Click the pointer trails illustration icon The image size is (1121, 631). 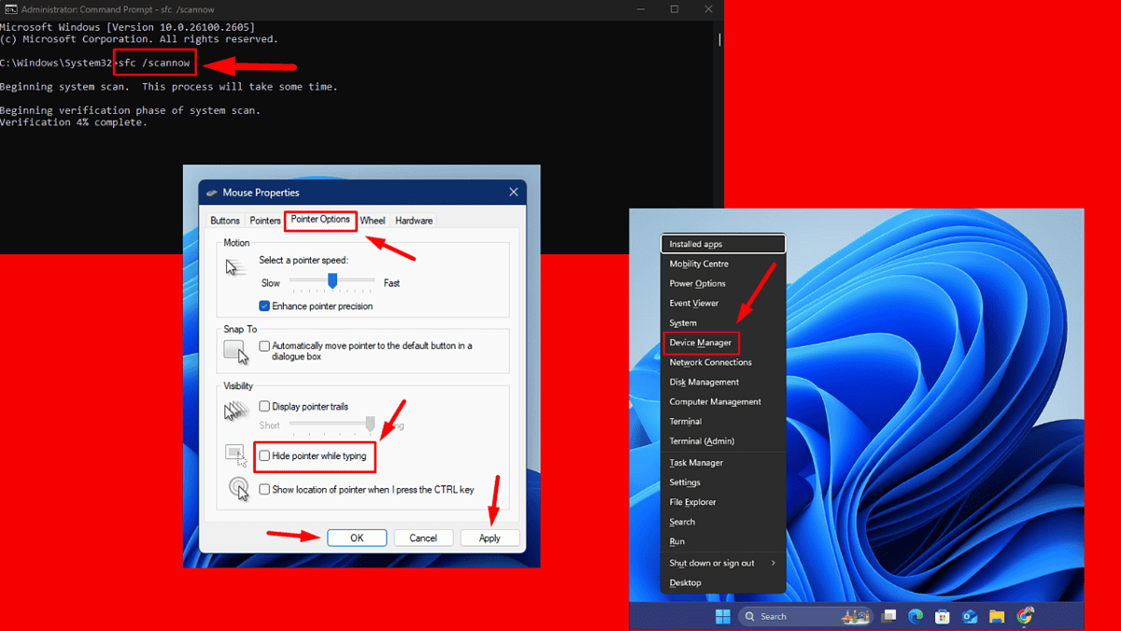235,411
